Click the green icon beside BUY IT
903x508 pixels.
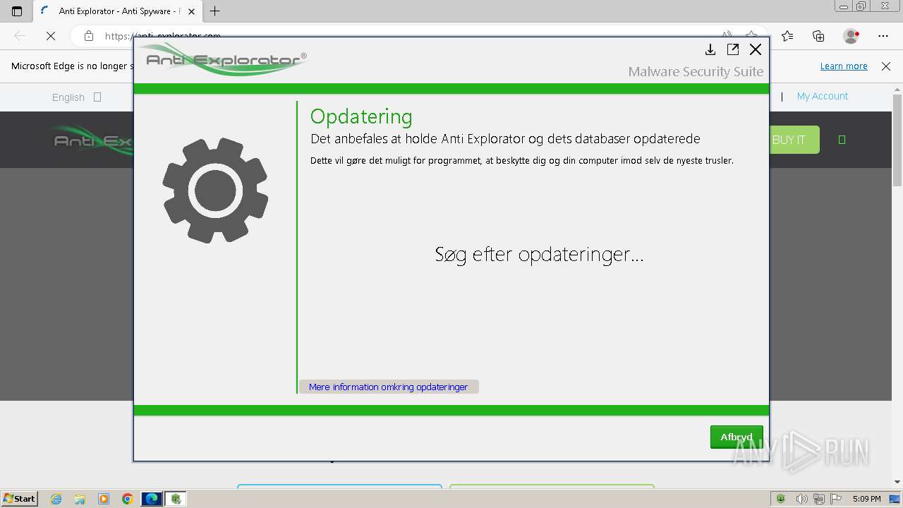point(842,140)
